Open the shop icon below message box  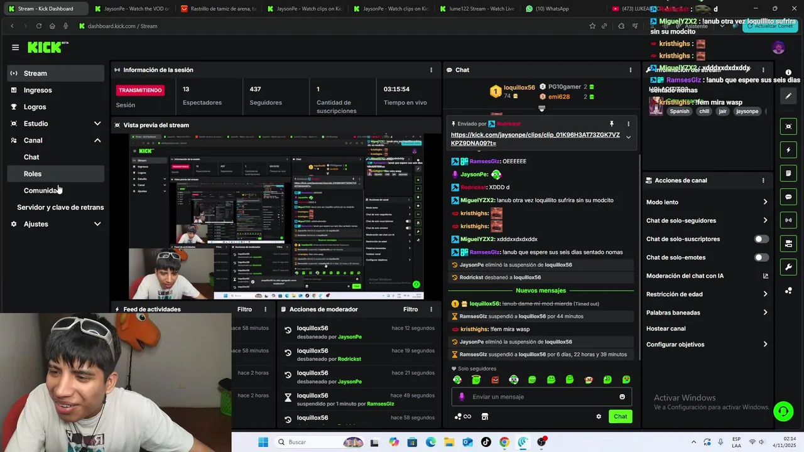click(484, 416)
